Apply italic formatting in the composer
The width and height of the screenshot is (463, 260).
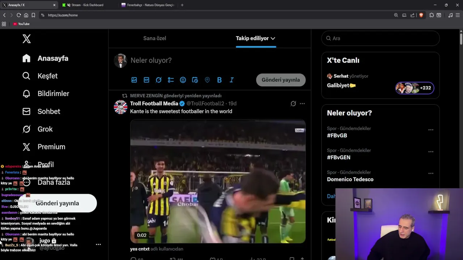[231, 80]
